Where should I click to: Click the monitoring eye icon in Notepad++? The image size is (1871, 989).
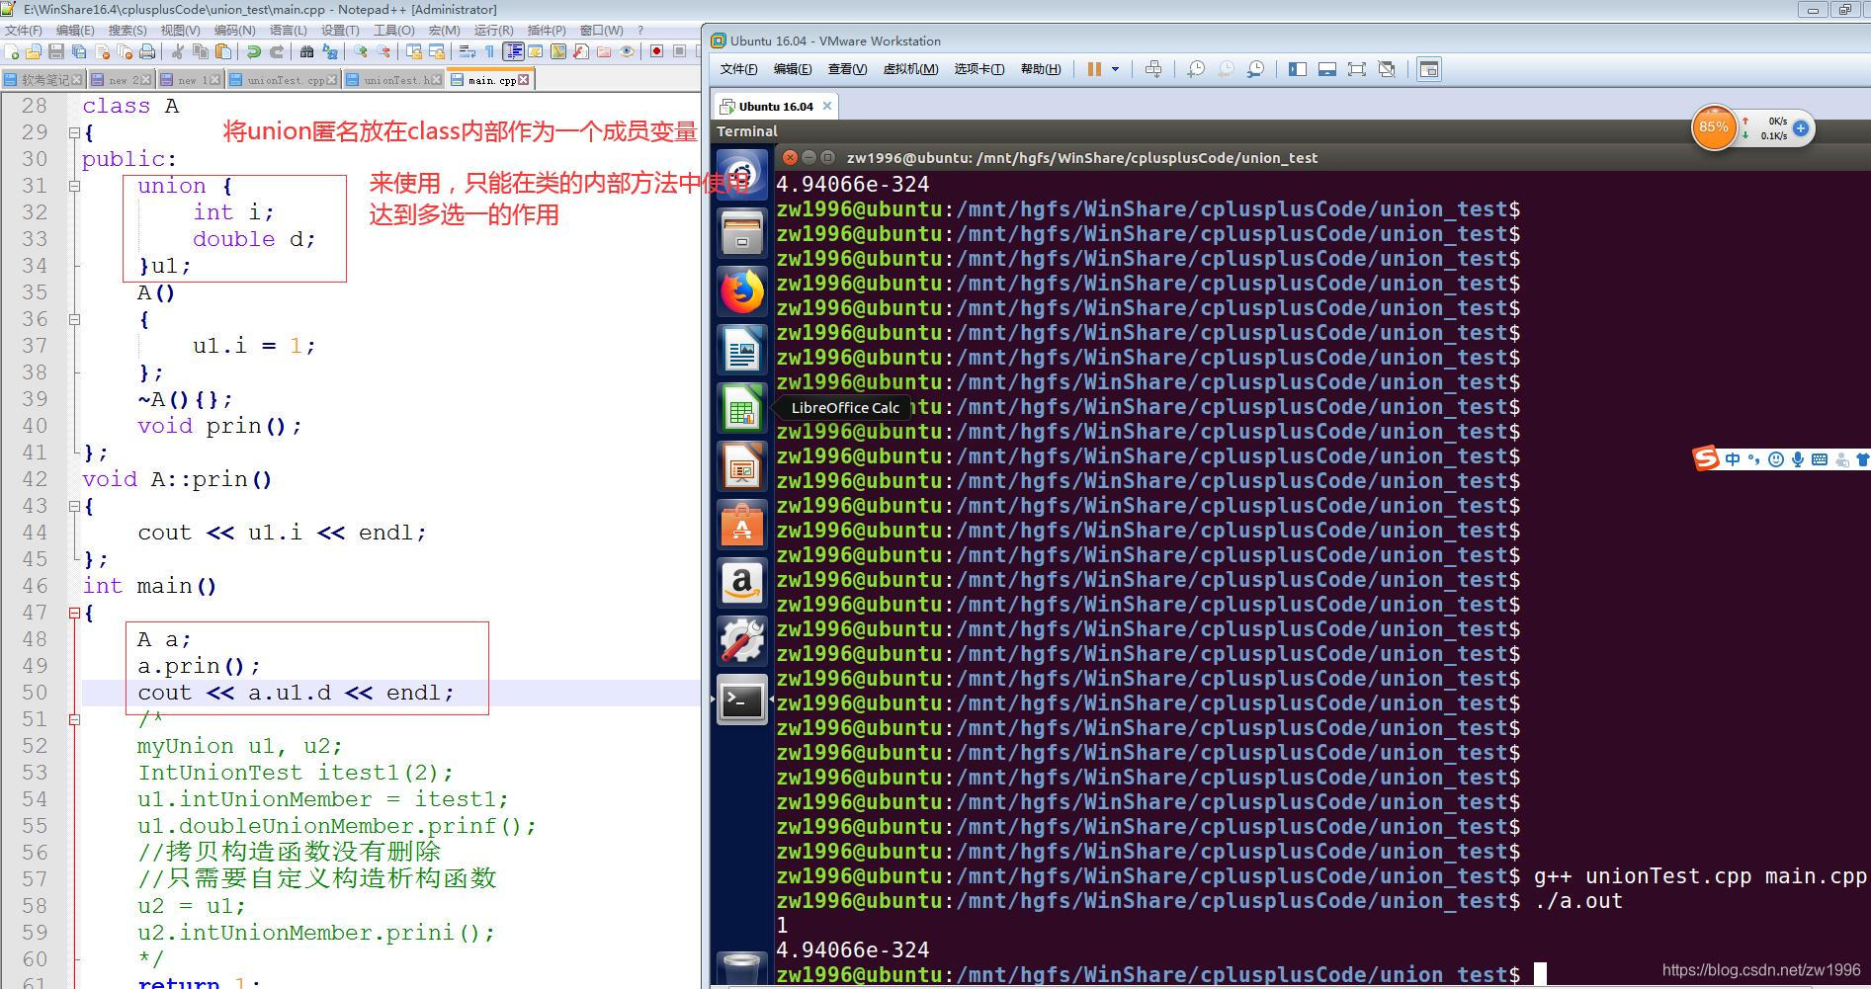tap(627, 51)
